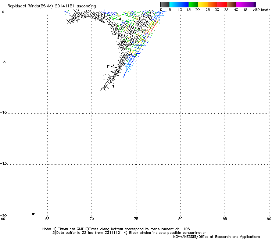Click the 'NOAA/NESDIS/Office of Research and Applications' credit
Viewport: 272px width, 239px height.
216,237
